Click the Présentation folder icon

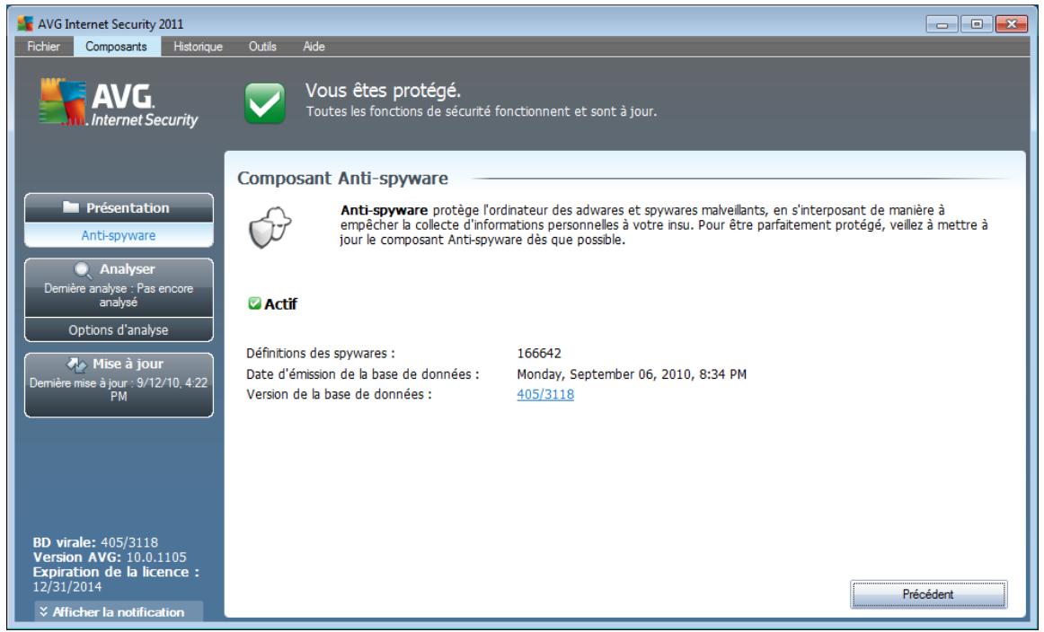[x=71, y=207]
